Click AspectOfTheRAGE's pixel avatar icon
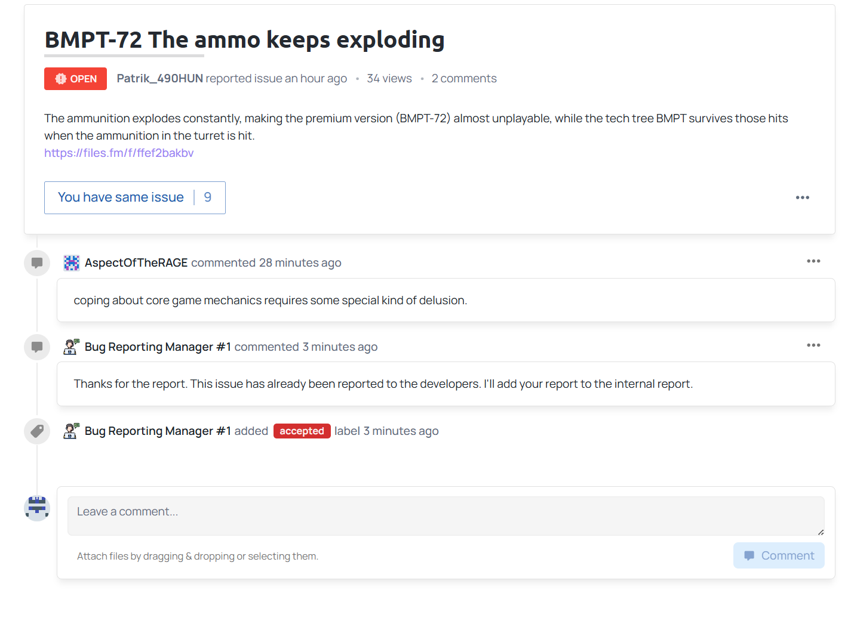Image resolution: width=848 pixels, height=624 pixels. (x=72, y=263)
